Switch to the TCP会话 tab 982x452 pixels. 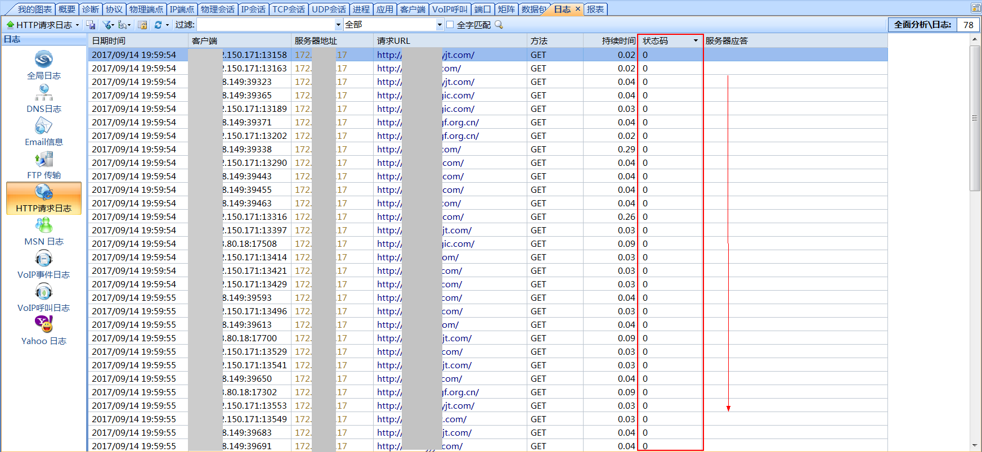point(288,9)
